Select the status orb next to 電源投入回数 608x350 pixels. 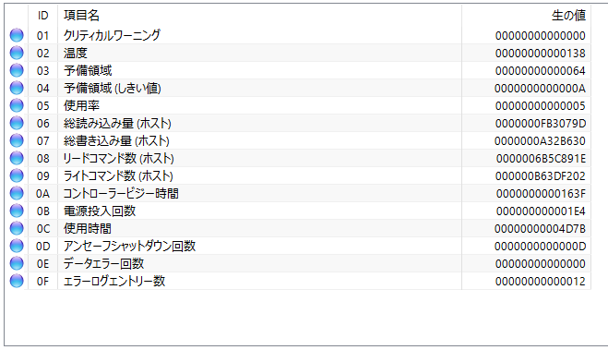click(17, 211)
